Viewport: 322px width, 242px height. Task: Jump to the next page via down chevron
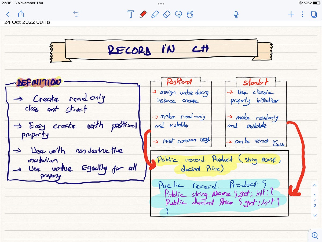(x=315, y=215)
